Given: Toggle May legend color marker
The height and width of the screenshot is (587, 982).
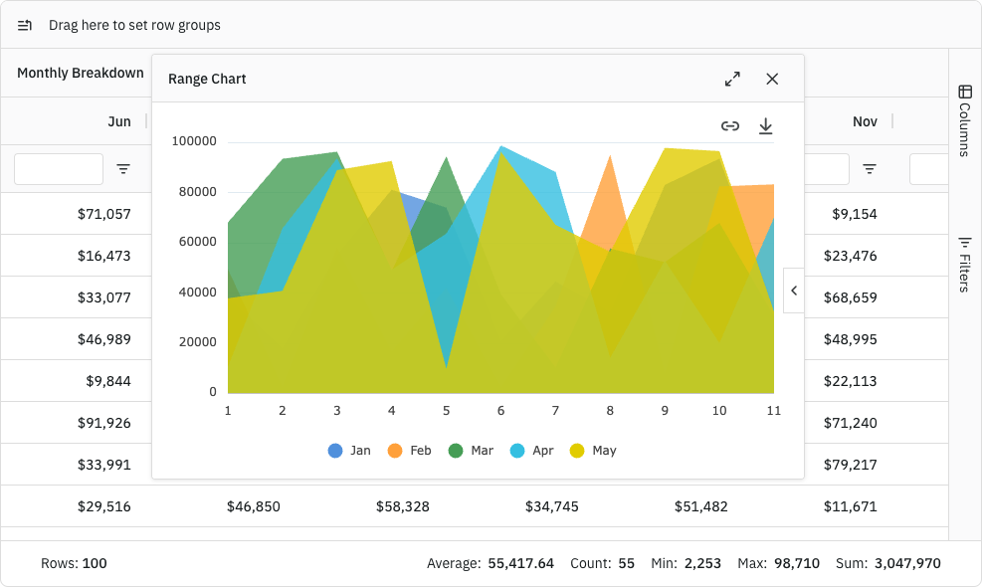Looking at the screenshot, I should click(x=577, y=451).
